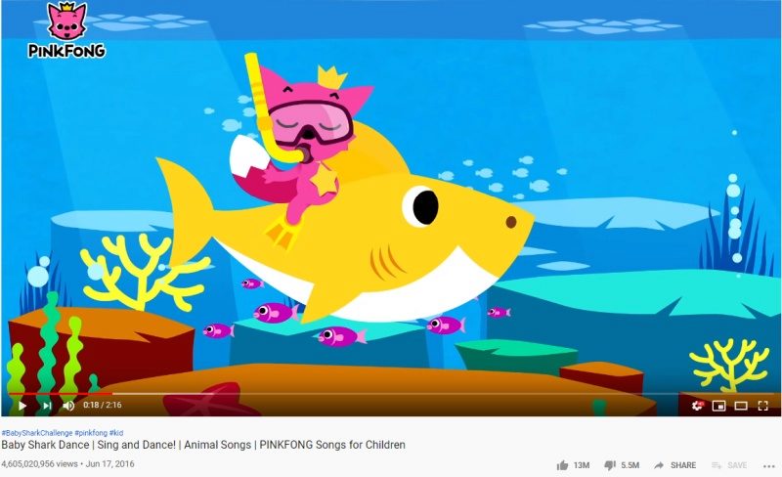This screenshot has width=782, height=477.
Task: Click the share arrow icon
Action: click(x=659, y=465)
